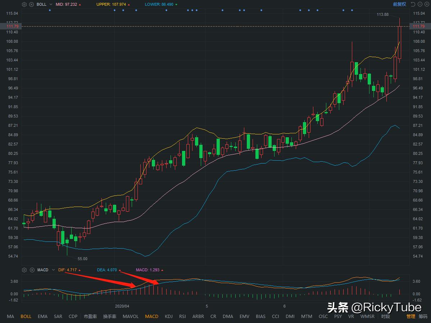Remove the BOLL overlay with its X icon
The height and width of the screenshot is (323, 431).
31,4
